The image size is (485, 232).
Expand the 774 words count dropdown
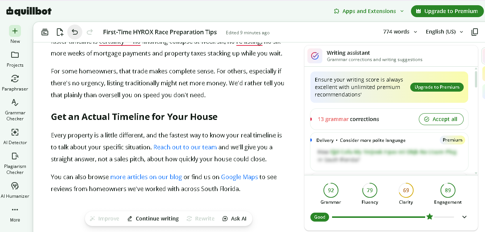400,32
